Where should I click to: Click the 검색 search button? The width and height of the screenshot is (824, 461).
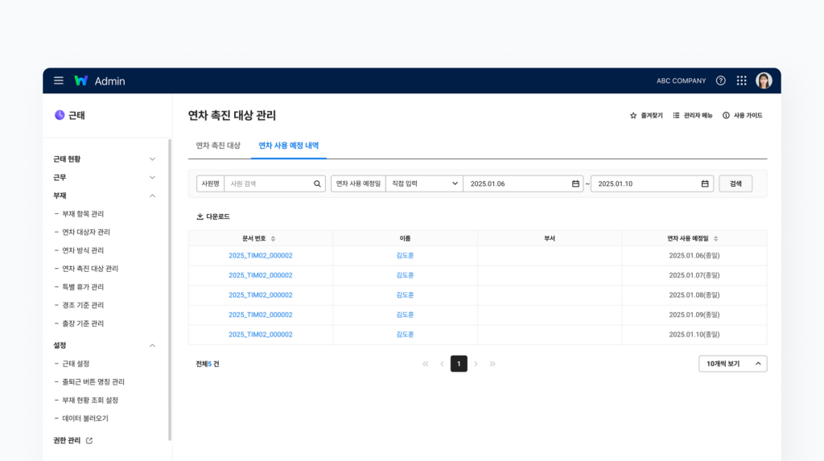[x=735, y=183]
